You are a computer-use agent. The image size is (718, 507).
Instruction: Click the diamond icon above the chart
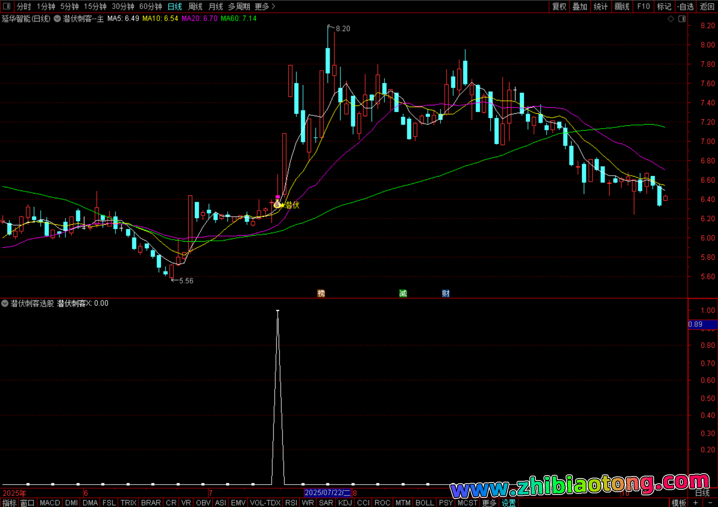pos(671,19)
